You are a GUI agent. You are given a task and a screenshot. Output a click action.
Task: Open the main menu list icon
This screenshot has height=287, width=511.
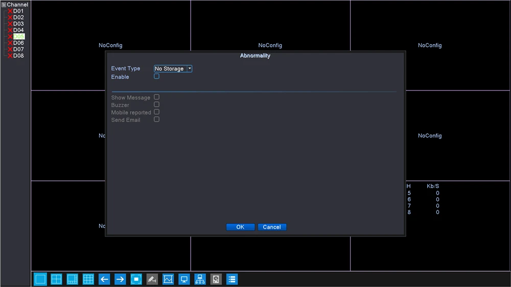(x=232, y=279)
